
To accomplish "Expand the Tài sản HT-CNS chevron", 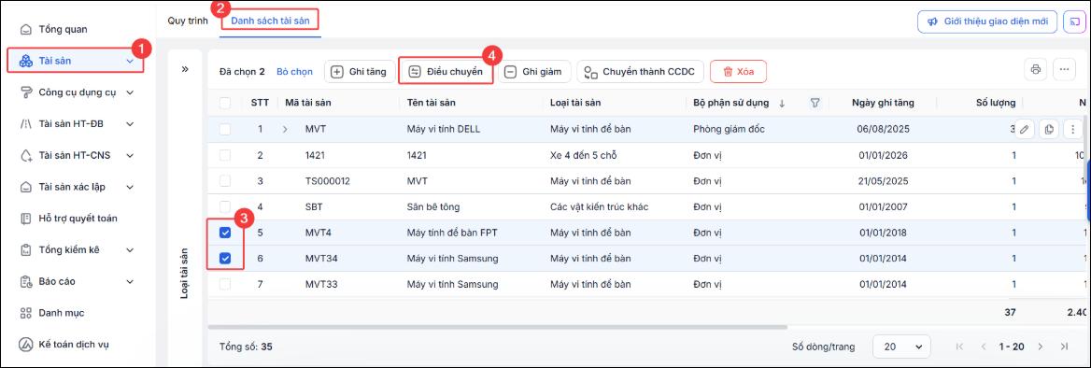I will click(x=130, y=155).
